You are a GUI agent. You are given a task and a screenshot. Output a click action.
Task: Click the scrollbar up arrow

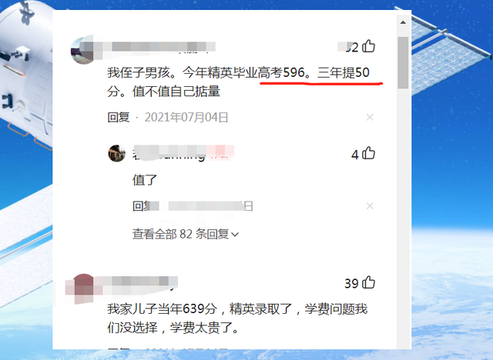coord(403,22)
